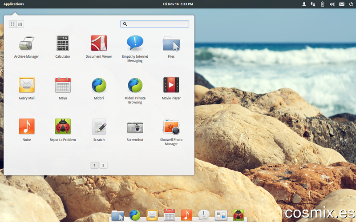This screenshot has height=222, width=356.
Task: Launch the Calculator app
Action: [63, 47]
